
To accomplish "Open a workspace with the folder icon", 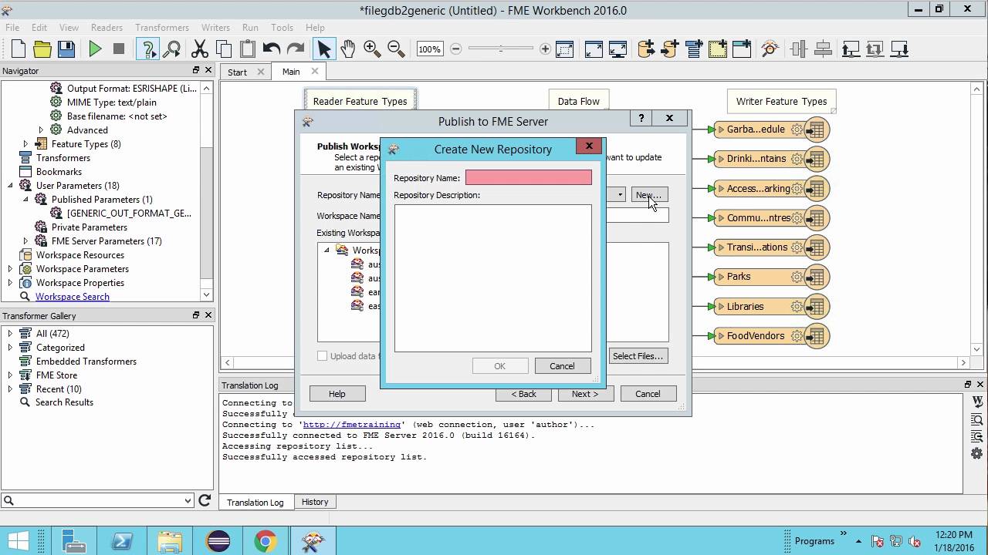I will [42, 49].
